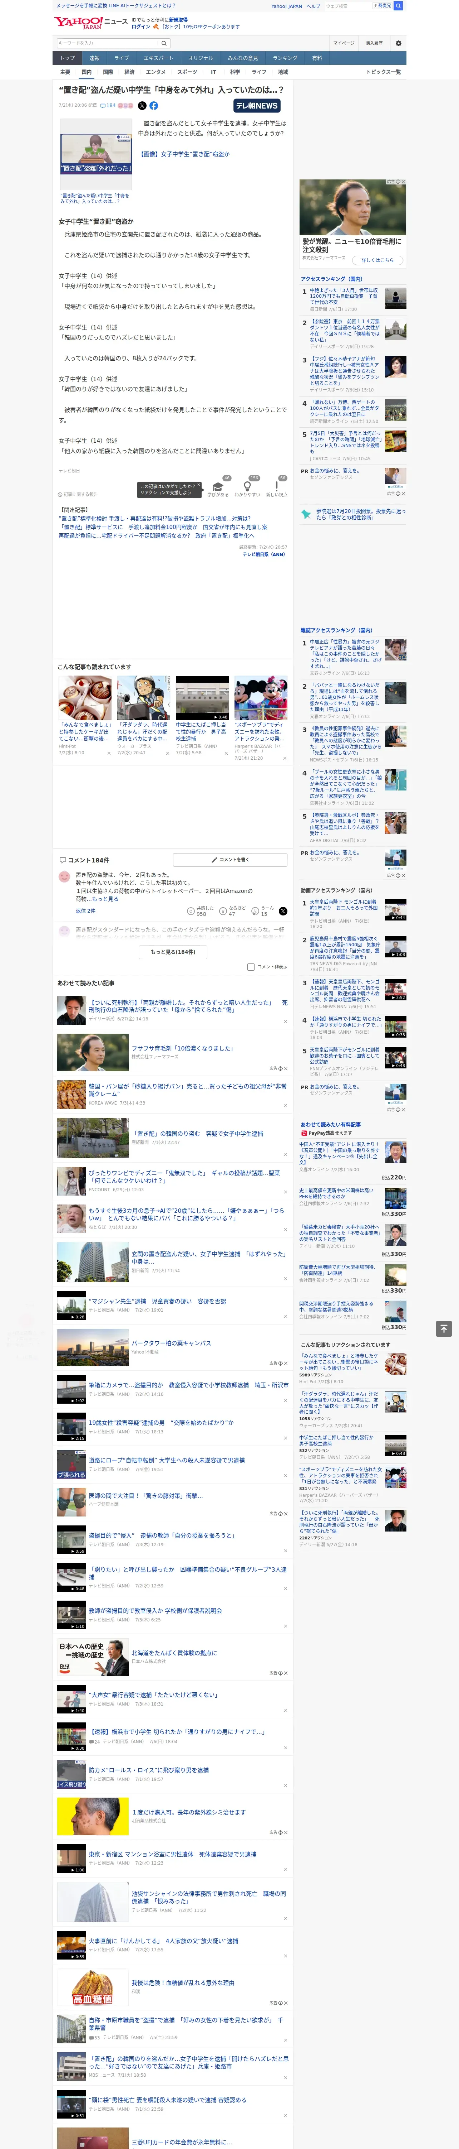Viewport: 459px width, 2149px height.
Task: Open the パークタワー柏の葉キャンパス ad link
Action: point(171,1343)
